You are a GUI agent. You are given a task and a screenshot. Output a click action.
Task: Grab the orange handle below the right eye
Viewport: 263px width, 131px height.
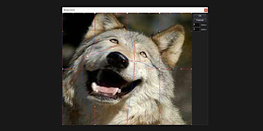145,61
